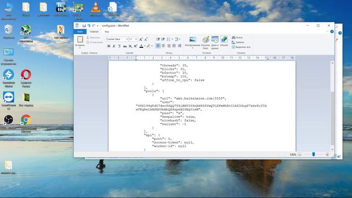This screenshot has height=198, width=352.
Task: Select the Recycle Bin desktop icon
Action: click(9, 32)
